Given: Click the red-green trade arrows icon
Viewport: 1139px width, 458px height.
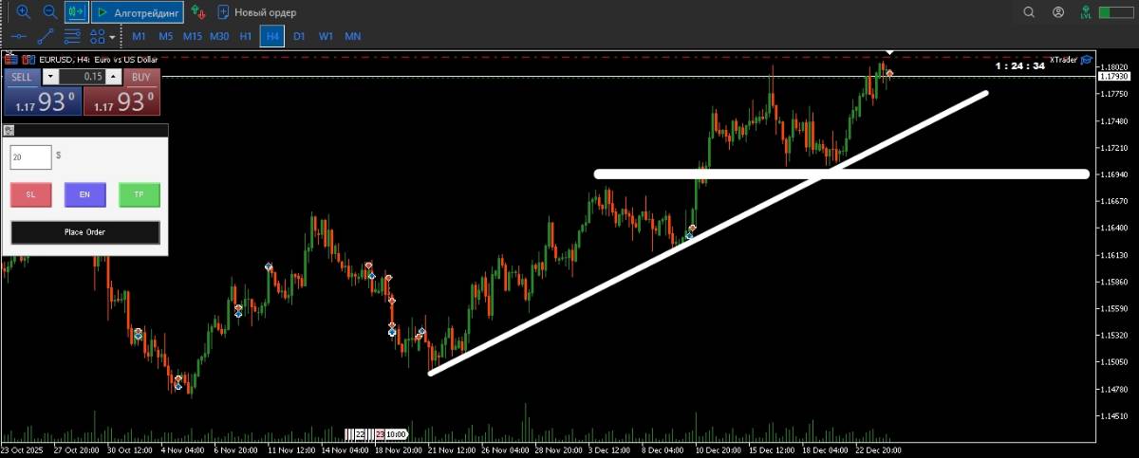Looking at the screenshot, I should 197,12.
